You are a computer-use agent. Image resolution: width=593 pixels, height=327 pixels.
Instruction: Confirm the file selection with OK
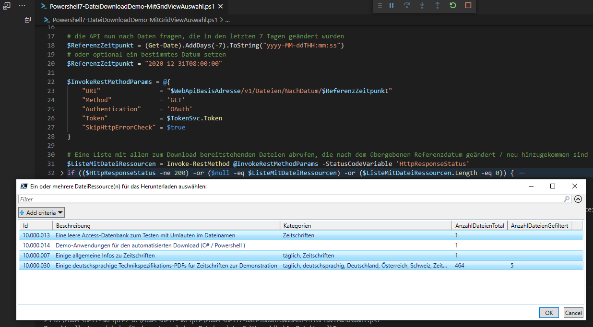(x=548, y=312)
